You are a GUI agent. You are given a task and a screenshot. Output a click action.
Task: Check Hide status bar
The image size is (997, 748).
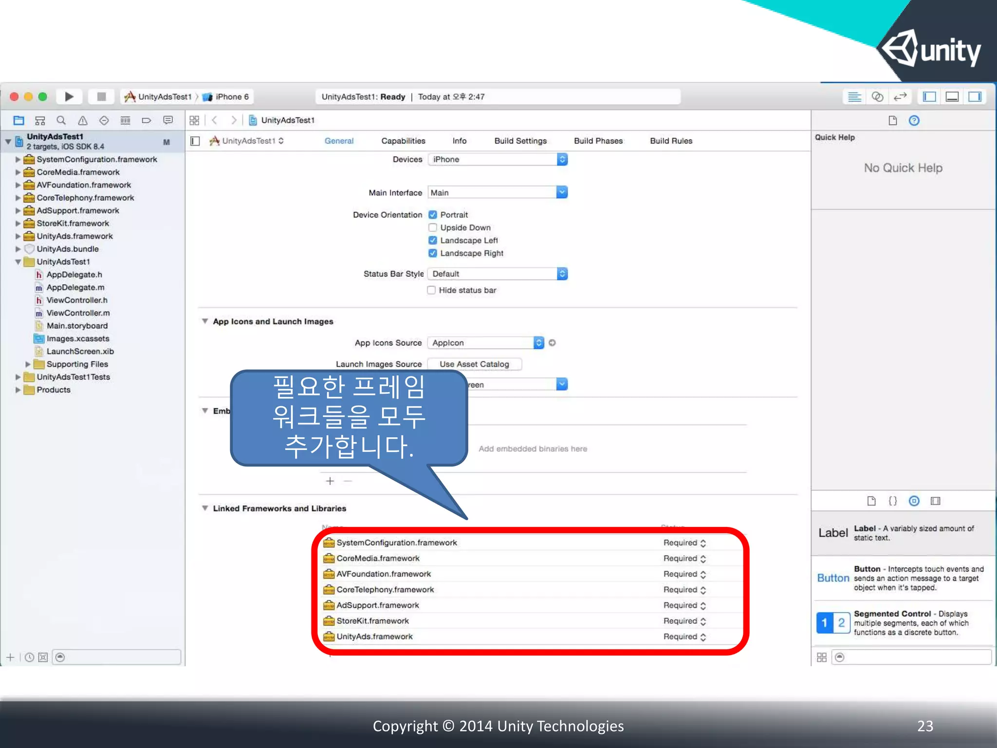431,290
